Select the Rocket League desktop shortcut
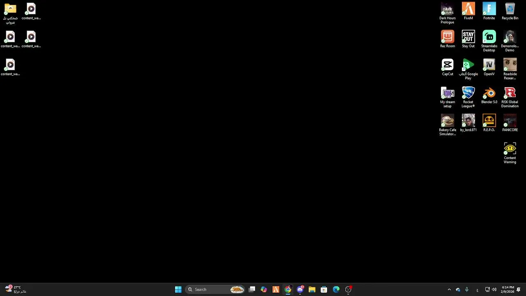Screen dimensions: 526x296 click(x=468, y=97)
